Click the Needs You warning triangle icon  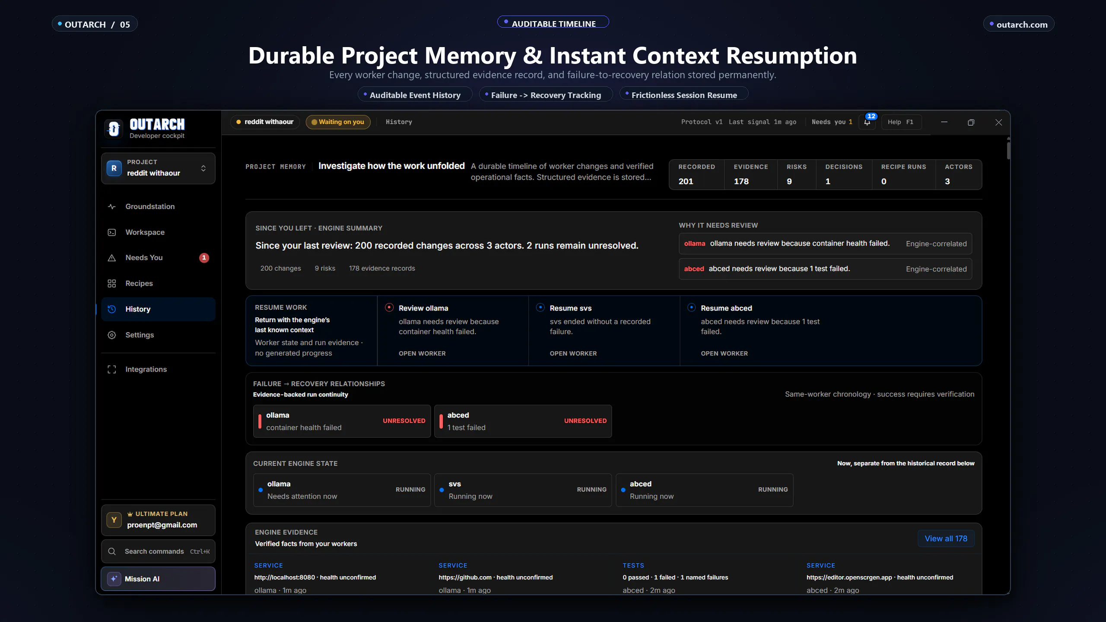coord(111,258)
